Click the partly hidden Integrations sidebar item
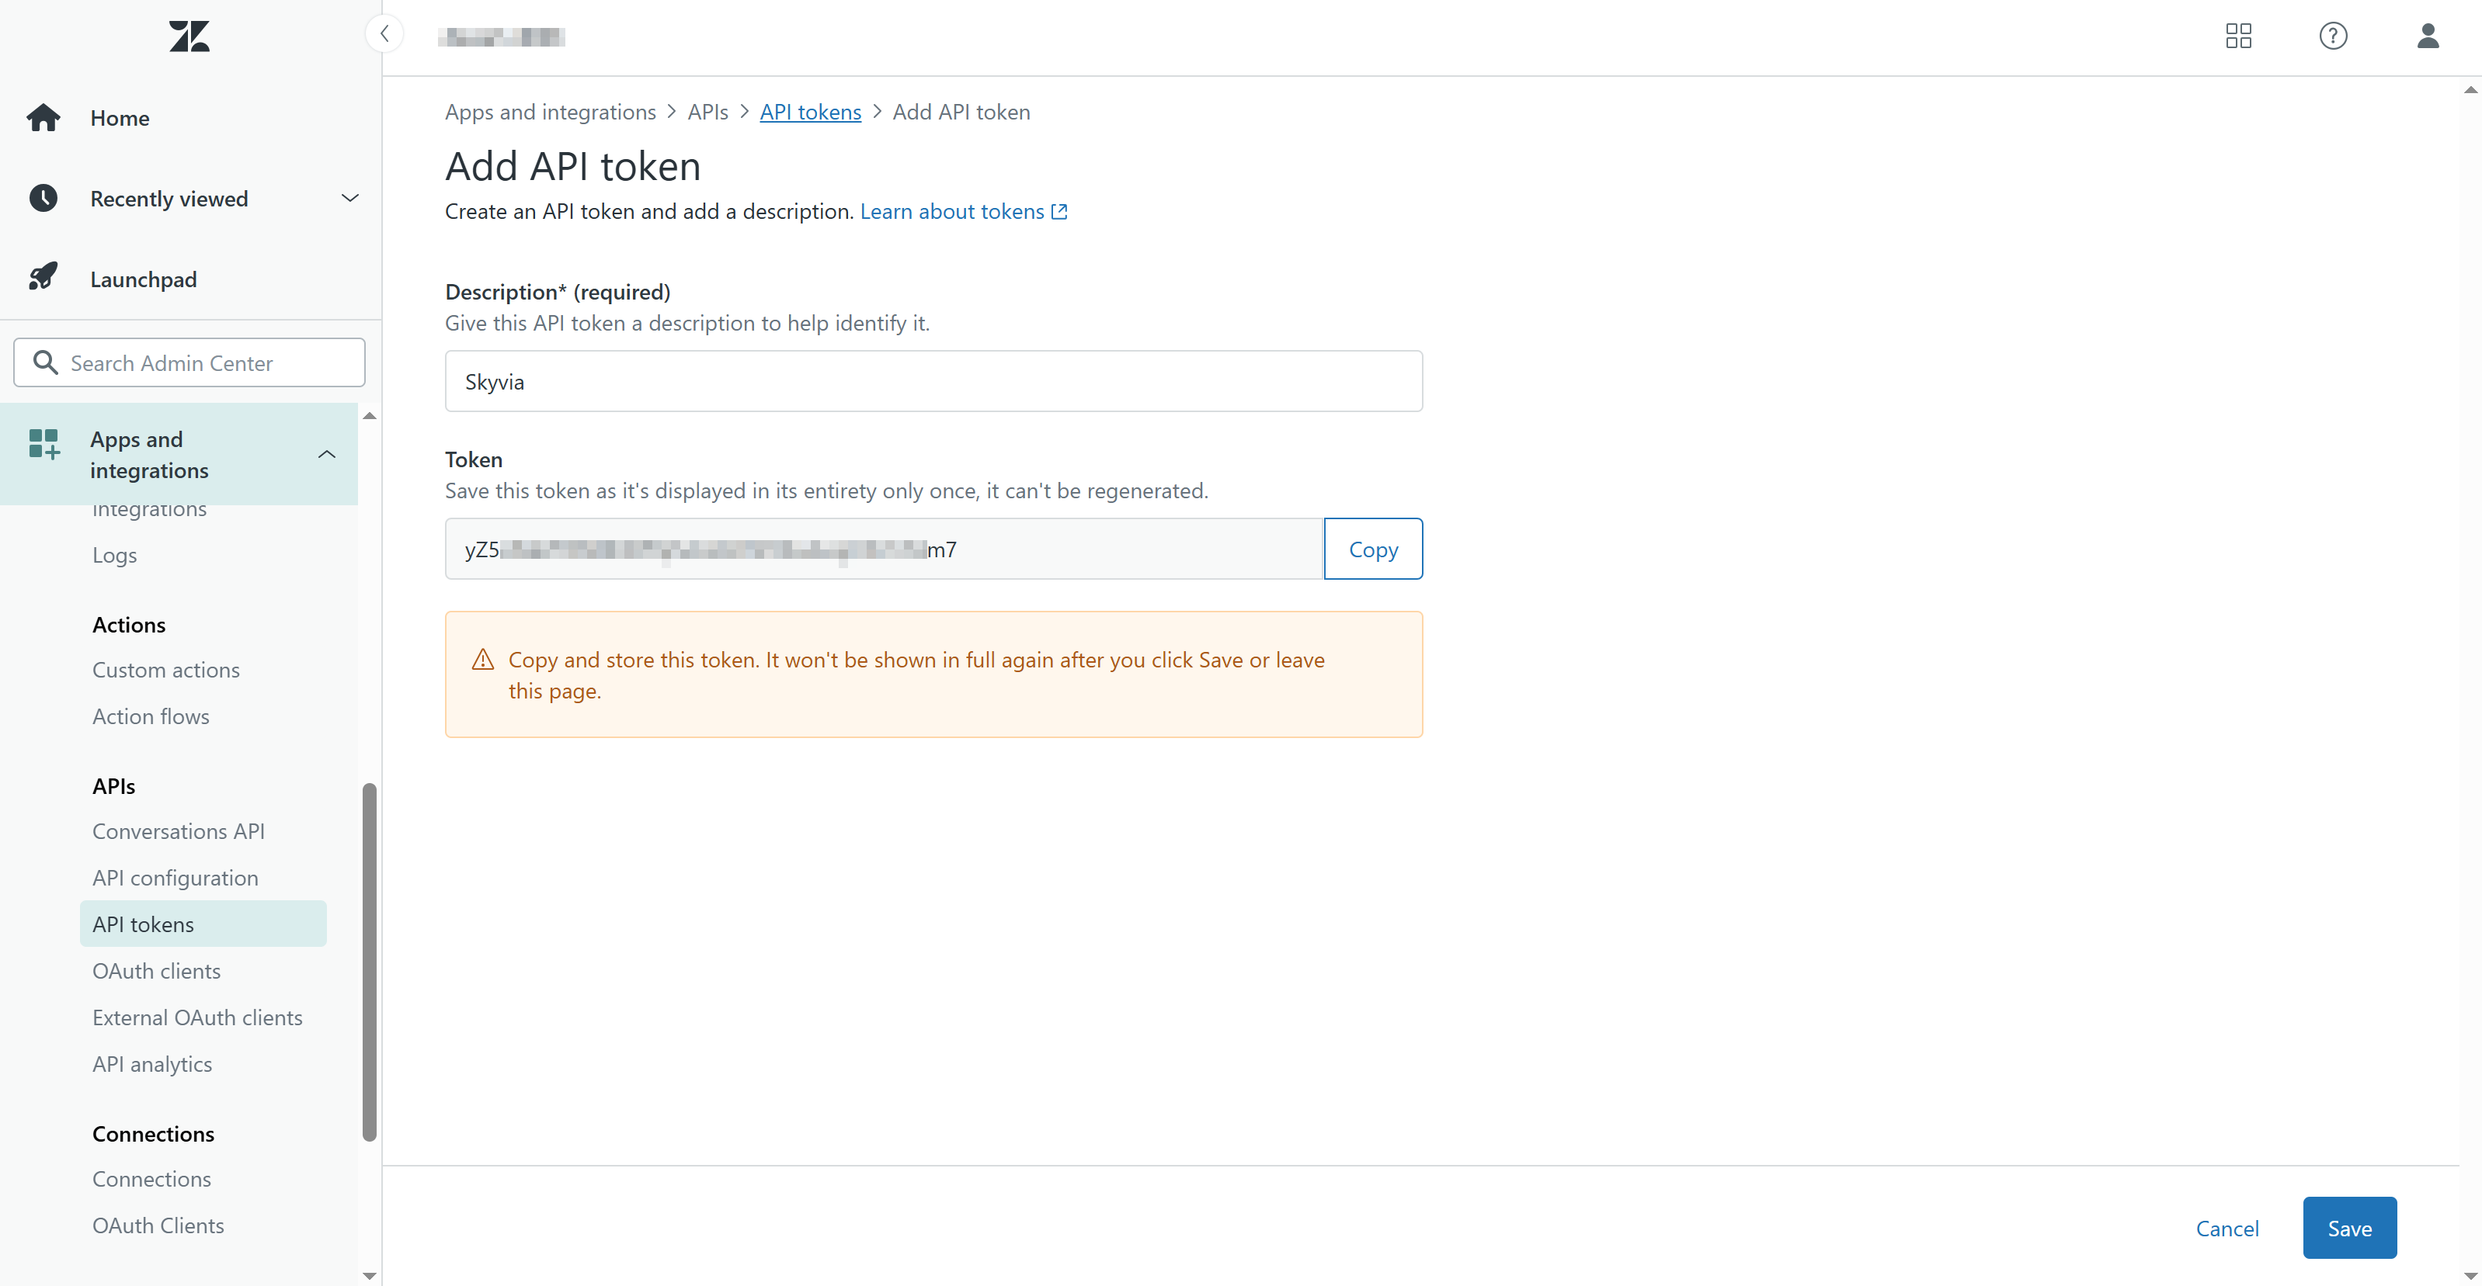 click(x=149, y=511)
